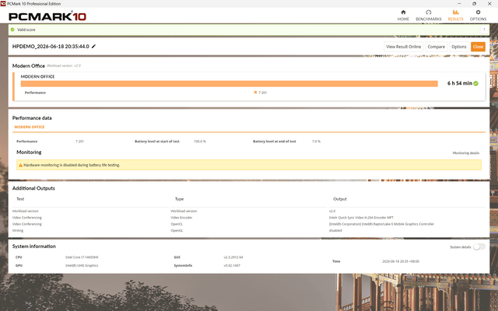The width and height of the screenshot is (498, 311).
Task: Click the green check next to 6 h 54 min
Action: pyautogui.click(x=475, y=83)
